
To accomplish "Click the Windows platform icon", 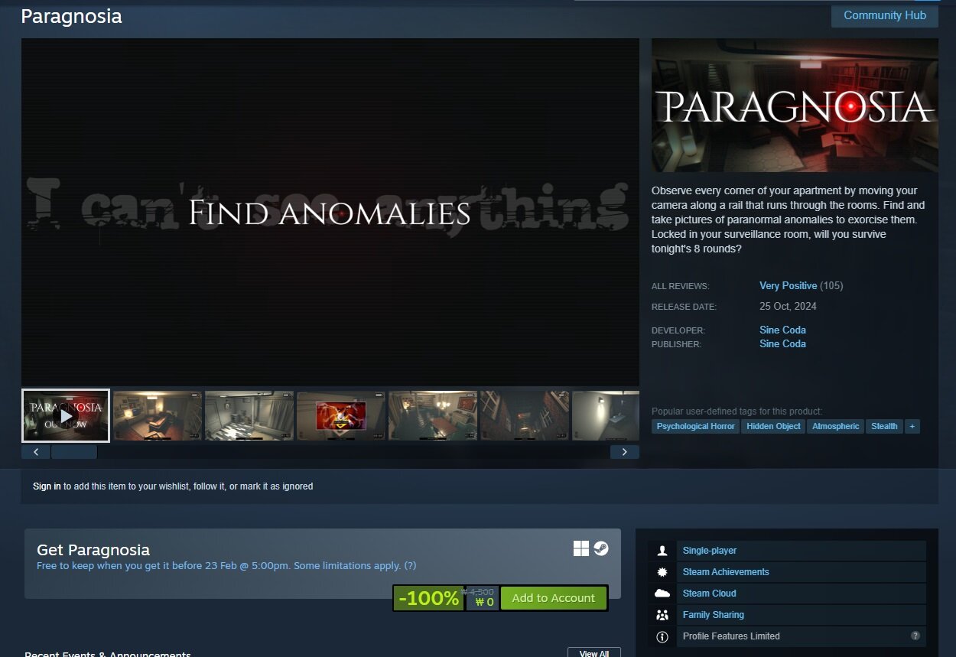I will [581, 548].
